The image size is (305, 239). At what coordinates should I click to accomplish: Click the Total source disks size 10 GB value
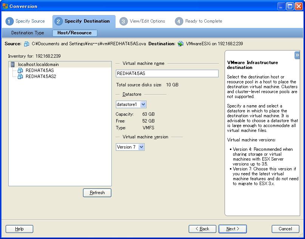tap(172, 85)
